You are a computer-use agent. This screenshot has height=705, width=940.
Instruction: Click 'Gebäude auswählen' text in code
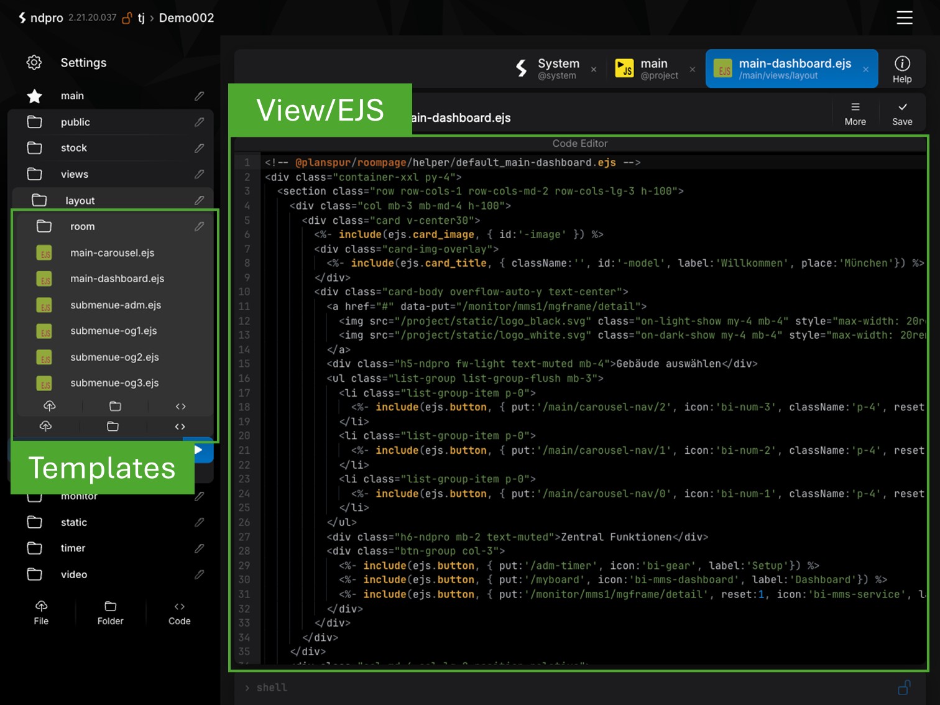[x=668, y=364]
